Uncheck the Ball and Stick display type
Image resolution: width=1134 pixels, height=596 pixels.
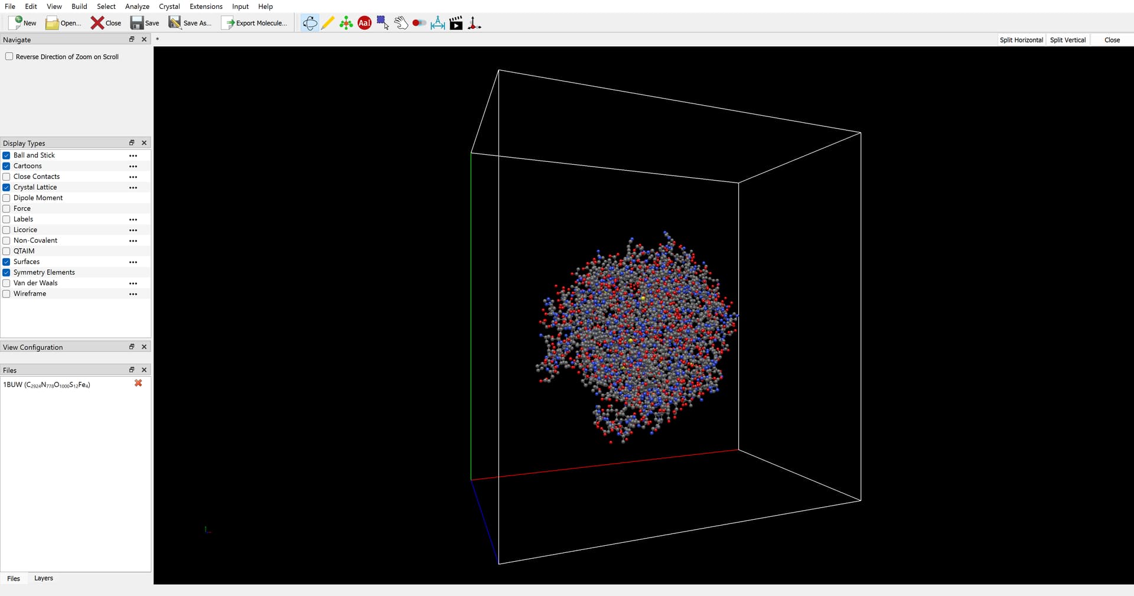click(x=6, y=155)
